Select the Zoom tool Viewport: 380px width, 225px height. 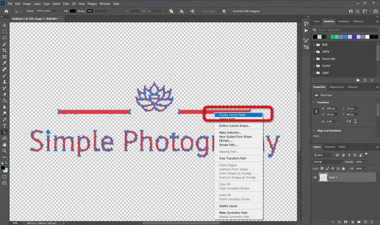4,151
